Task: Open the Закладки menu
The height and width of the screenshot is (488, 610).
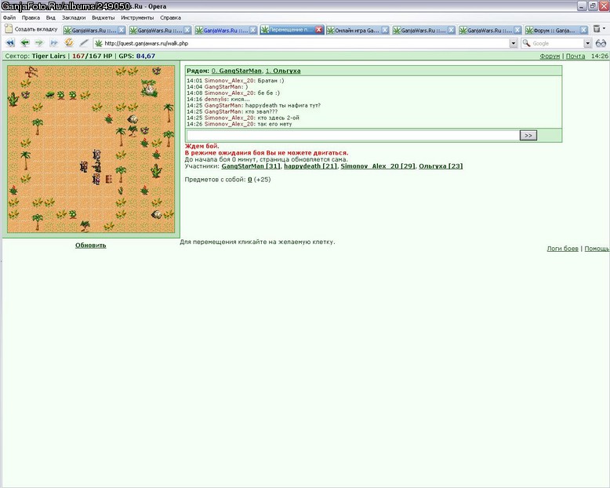Action: 74,17
